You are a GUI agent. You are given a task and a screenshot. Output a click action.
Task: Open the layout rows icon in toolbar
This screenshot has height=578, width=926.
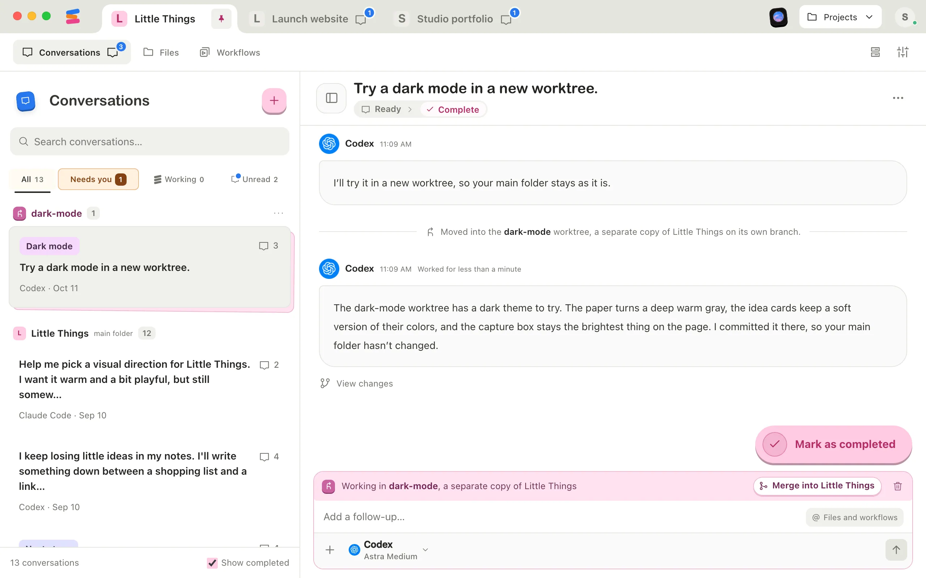tap(875, 52)
